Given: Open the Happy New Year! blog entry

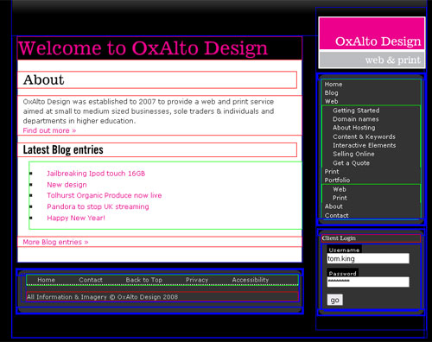Looking at the screenshot, I should pyautogui.click(x=76, y=218).
